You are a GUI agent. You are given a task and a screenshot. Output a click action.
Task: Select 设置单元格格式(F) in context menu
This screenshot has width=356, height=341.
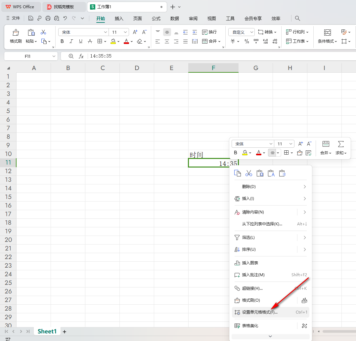click(x=260, y=312)
